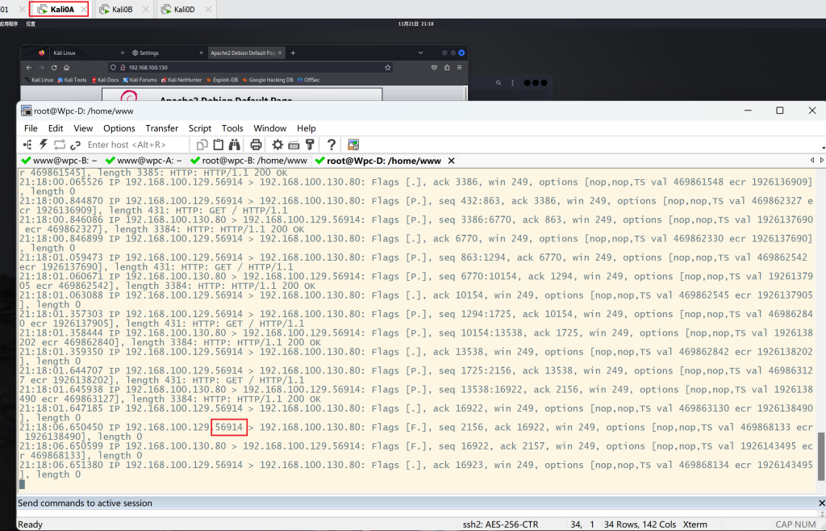Click the Public Key Assistant key icon
Viewport: 826px width, 531px height.
point(309,144)
